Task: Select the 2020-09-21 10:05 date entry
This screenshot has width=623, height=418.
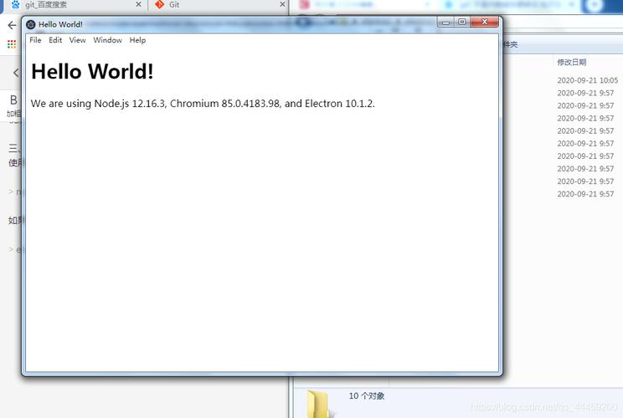Action: click(x=587, y=80)
